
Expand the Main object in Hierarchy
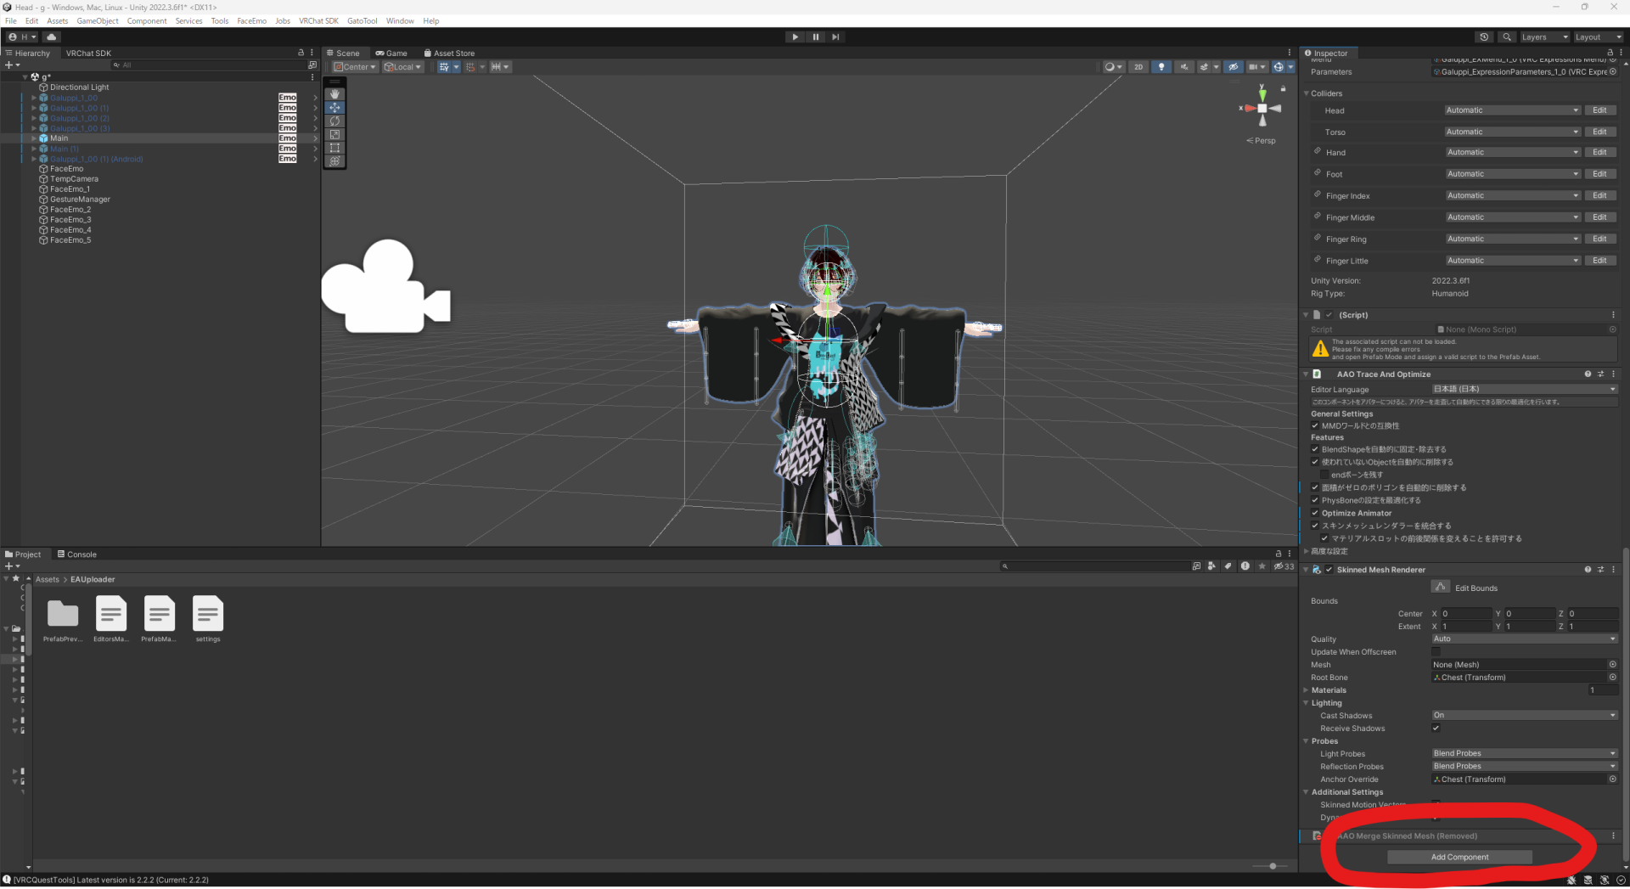(x=34, y=138)
